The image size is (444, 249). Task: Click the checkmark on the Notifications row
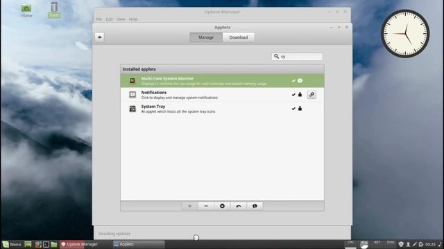tap(293, 95)
